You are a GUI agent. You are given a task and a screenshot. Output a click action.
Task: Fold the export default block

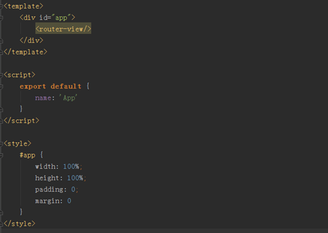[1, 87]
